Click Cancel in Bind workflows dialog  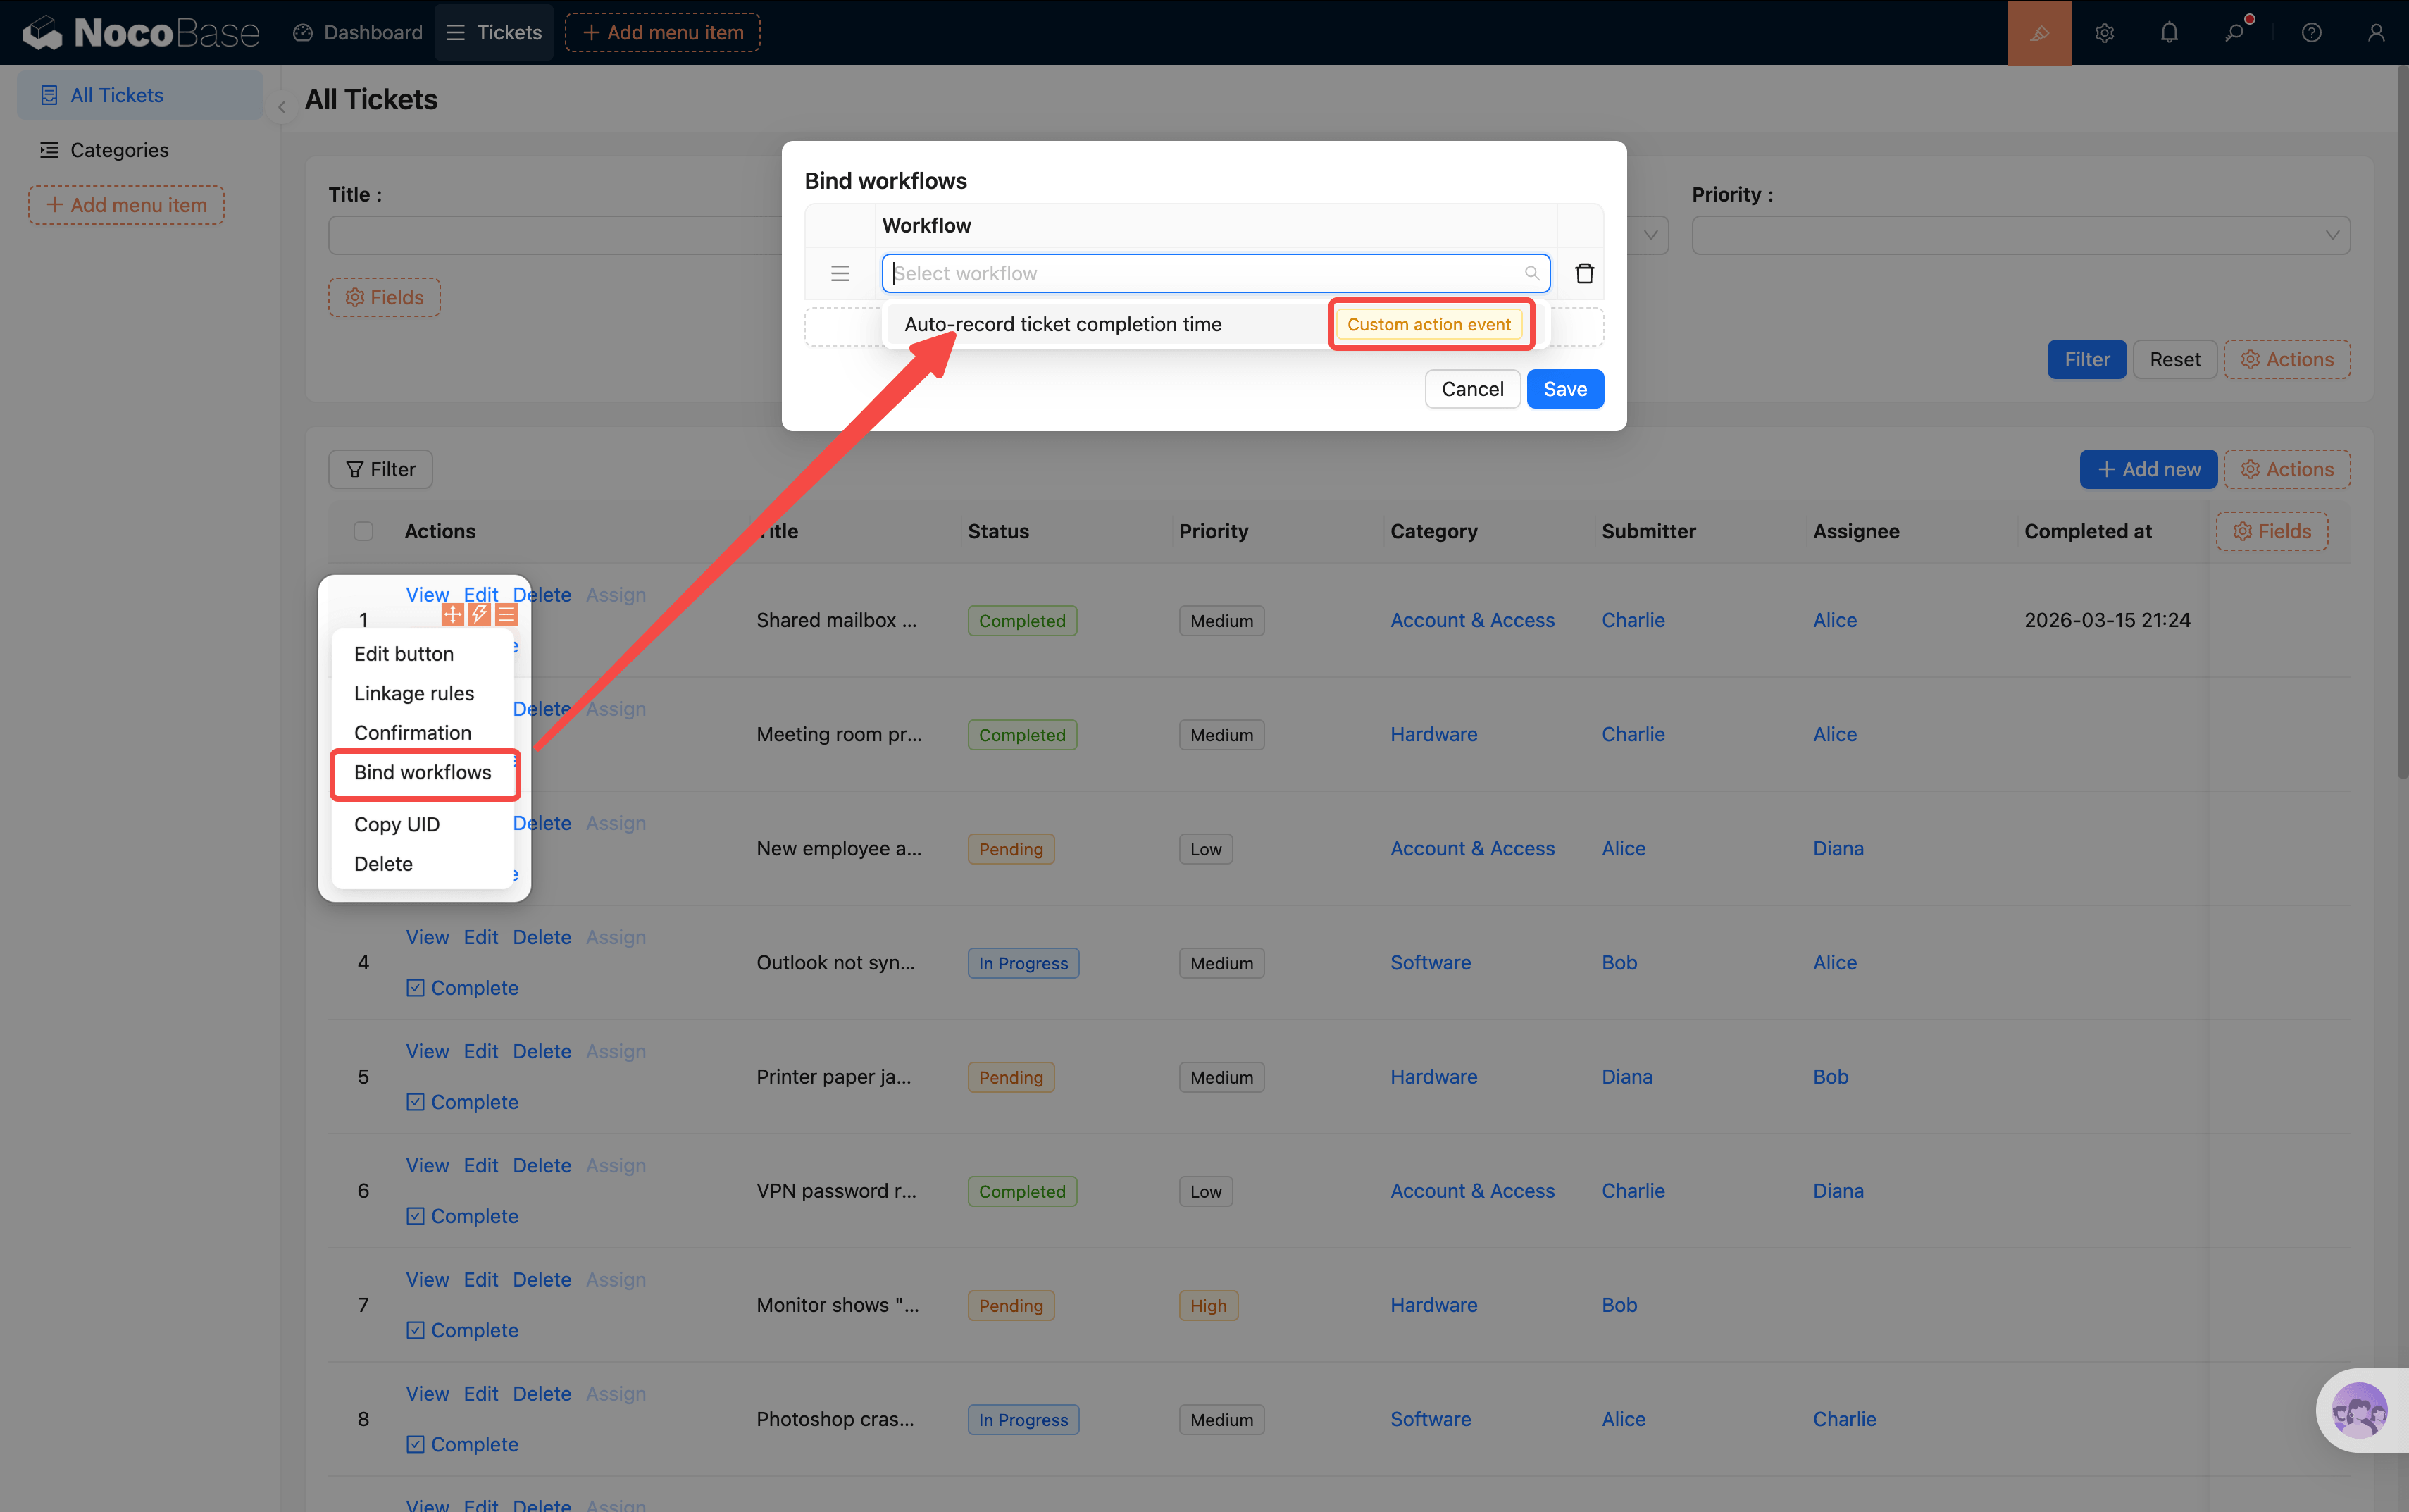point(1471,389)
